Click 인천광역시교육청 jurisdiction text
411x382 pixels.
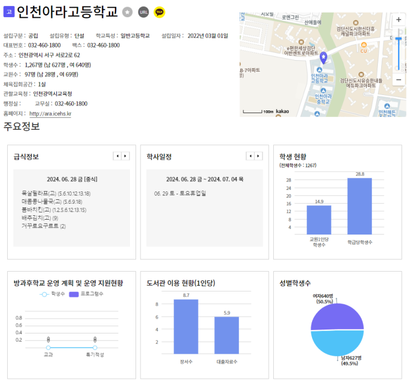click(x=53, y=94)
